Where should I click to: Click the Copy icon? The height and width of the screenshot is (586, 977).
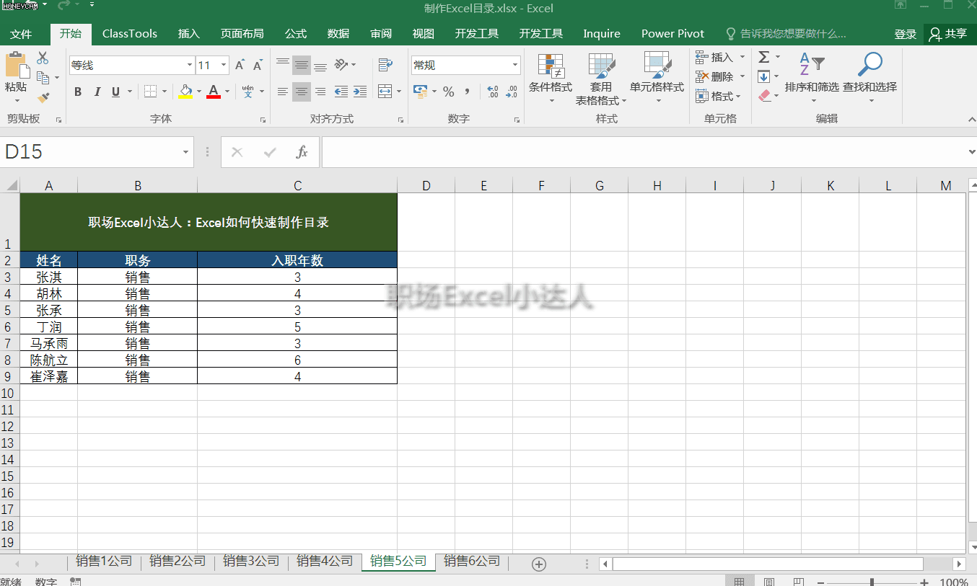43,77
